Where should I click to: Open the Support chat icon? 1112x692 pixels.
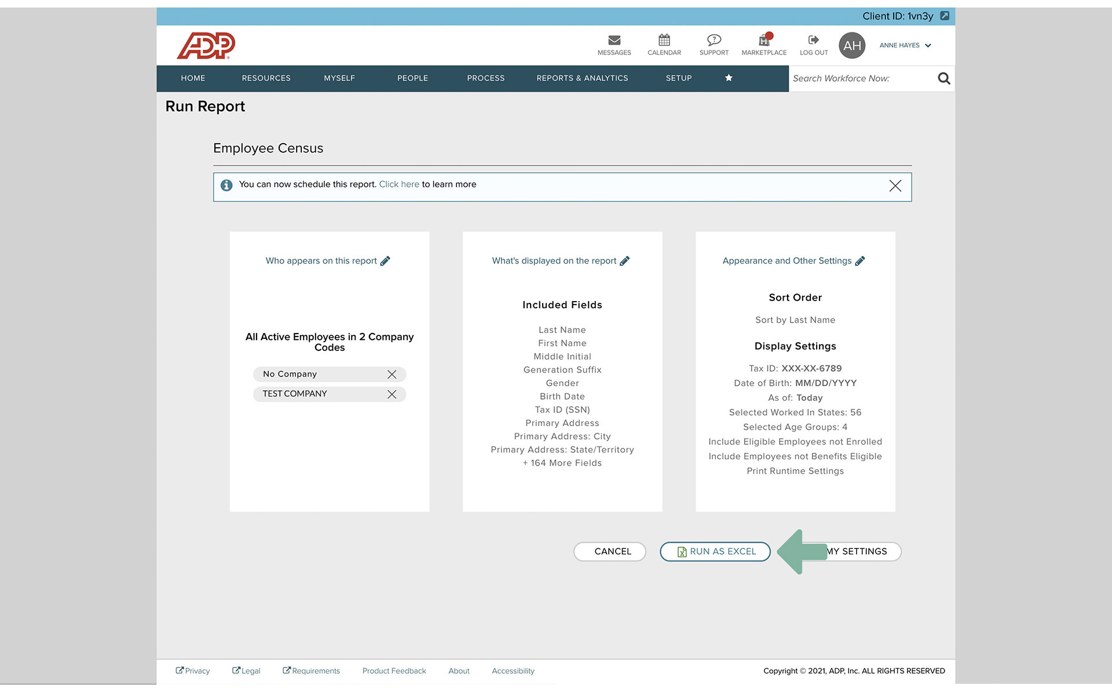(x=714, y=40)
